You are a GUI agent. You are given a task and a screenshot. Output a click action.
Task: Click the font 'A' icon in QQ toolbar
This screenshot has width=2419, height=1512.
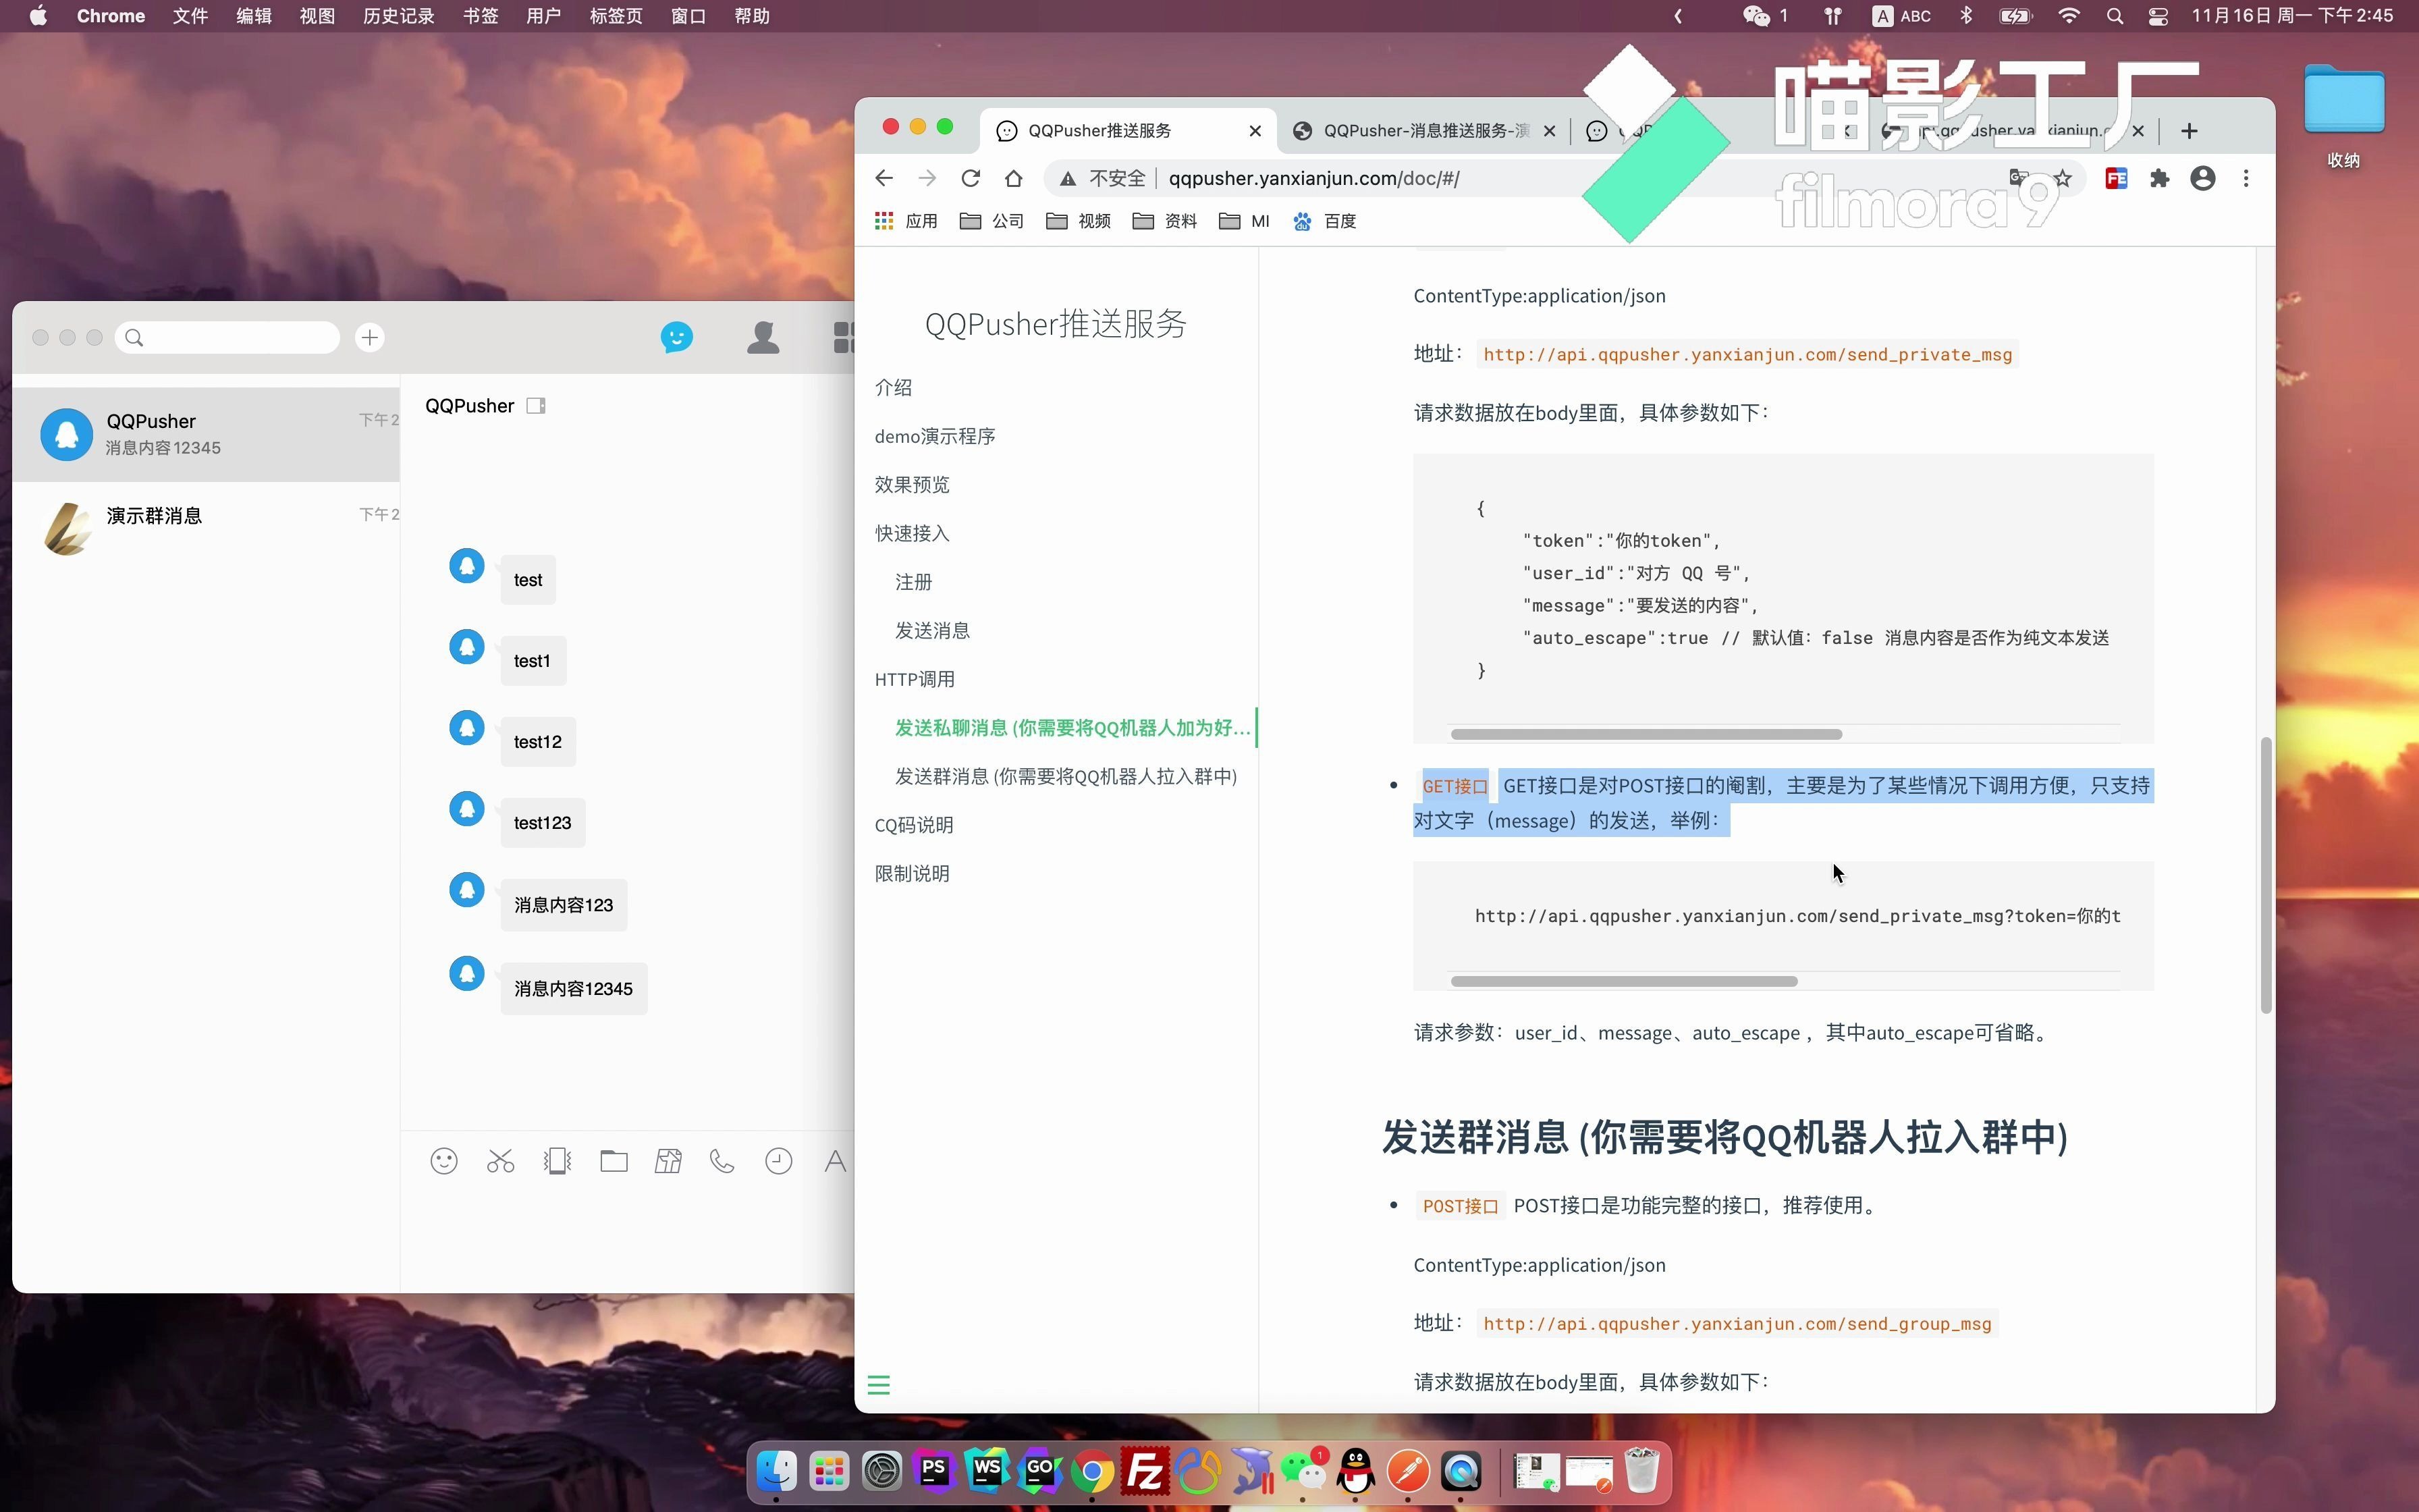pyautogui.click(x=836, y=1161)
